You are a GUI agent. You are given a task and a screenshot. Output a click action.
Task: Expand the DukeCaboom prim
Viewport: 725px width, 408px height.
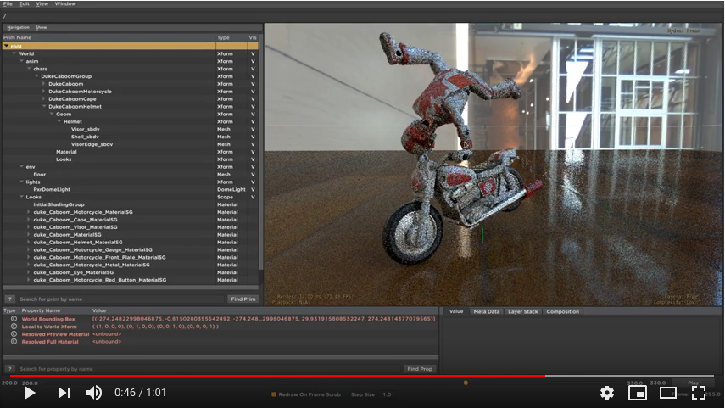pyautogui.click(x=44, y=84)
